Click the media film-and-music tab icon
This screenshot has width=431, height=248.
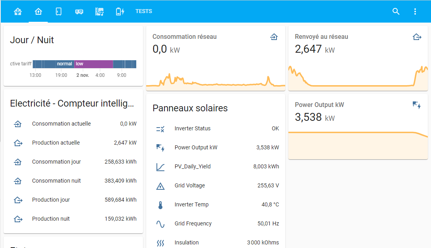coord(99,11)
